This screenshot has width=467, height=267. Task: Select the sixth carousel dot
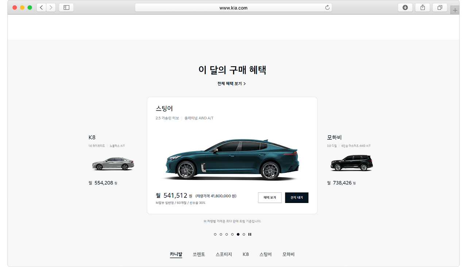click(244, 234)
